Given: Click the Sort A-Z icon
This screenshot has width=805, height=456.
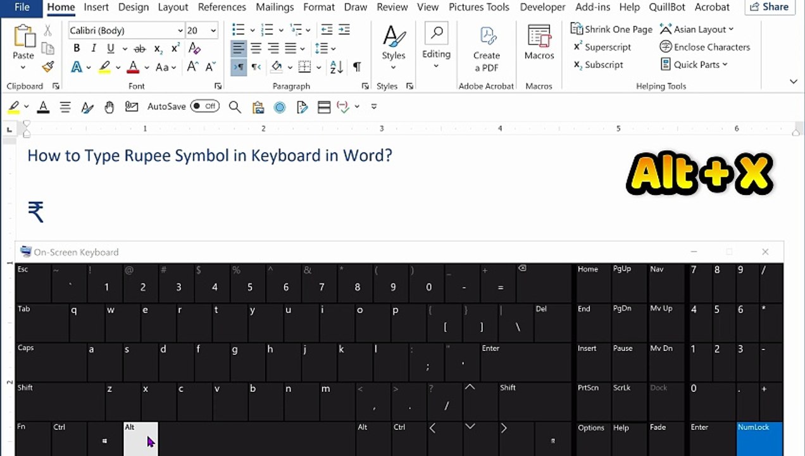Looking at the screenshot, I should coord(336,66).
